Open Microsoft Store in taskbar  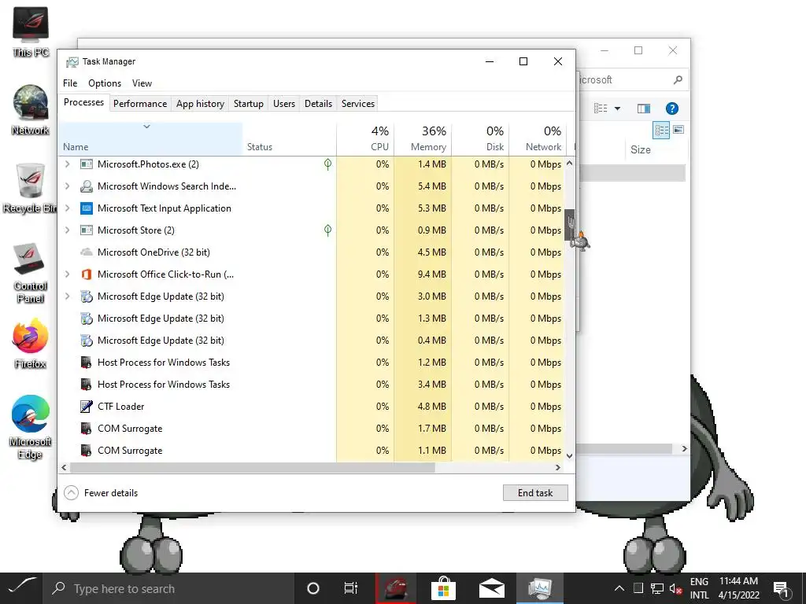(x=443, y=588)
